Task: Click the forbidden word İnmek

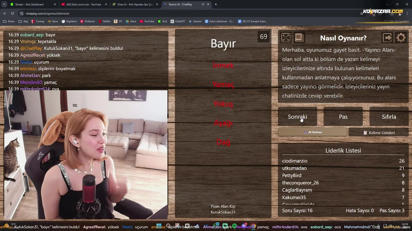Action: coord(223,65)
